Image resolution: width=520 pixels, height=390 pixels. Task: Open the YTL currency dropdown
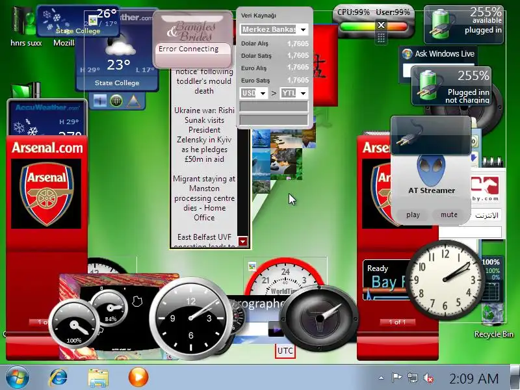pyautogui.click(x=294, y=93)
